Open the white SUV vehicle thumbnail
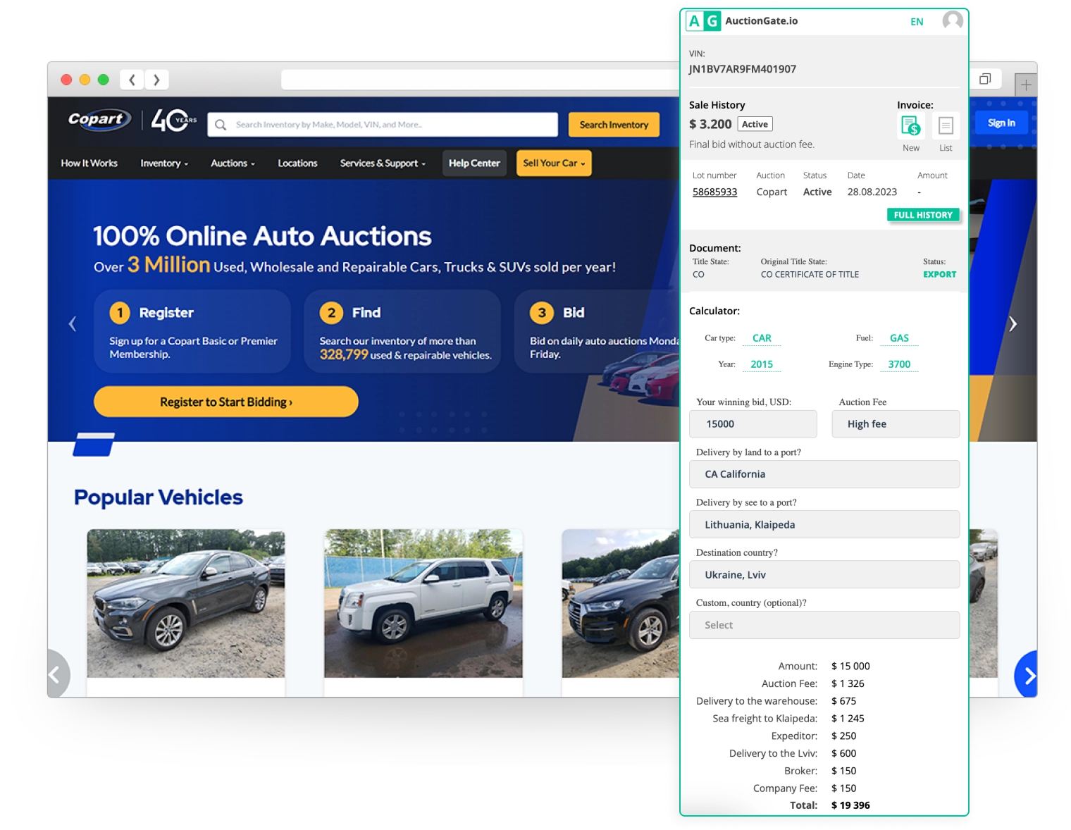Screen dimensions: 1071x830 point(423,604)
